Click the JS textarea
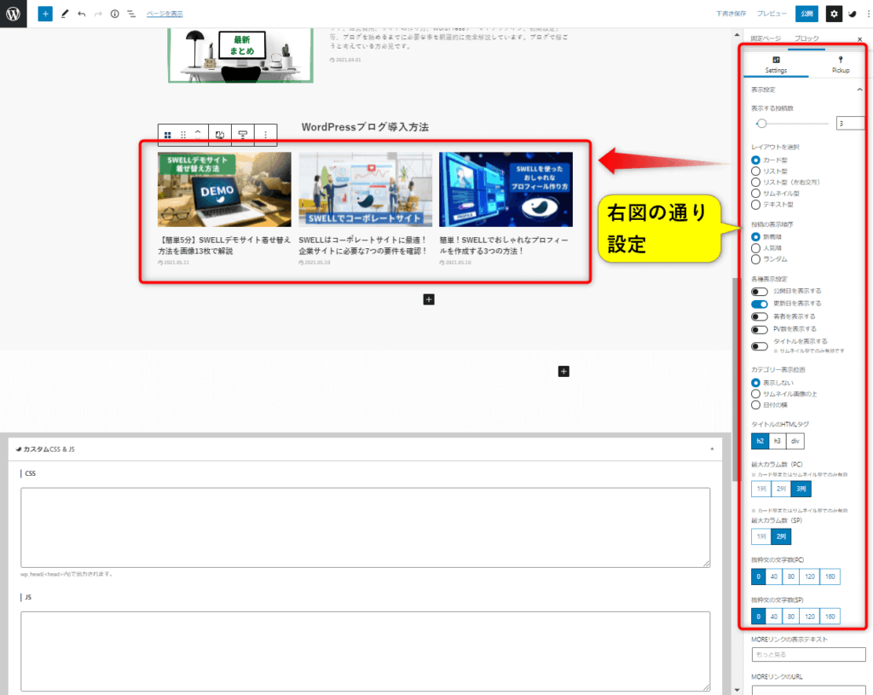The width and height of the screenshot is (873, 695). pos(365,651)
